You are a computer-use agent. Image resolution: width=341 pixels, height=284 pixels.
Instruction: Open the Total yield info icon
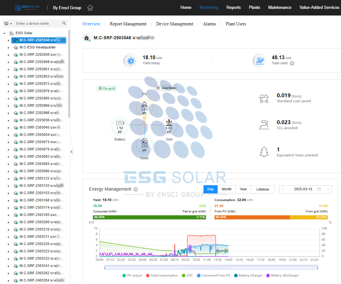[x=292, y=63]
